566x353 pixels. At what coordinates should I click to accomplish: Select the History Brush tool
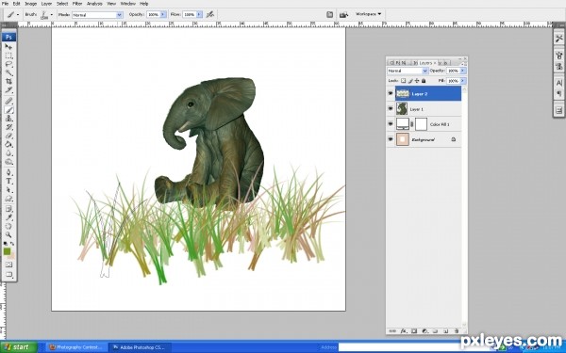8,127
